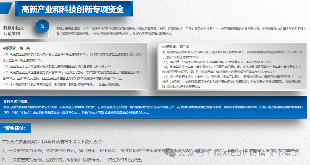Click the 科技小巨人专项支持 label
This screenshot has width=310, height=165.
14,31
